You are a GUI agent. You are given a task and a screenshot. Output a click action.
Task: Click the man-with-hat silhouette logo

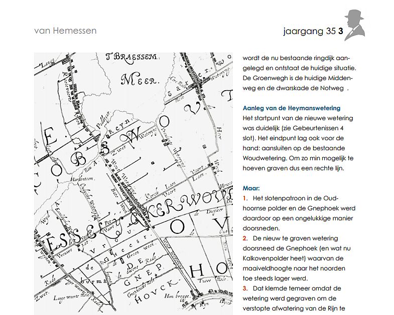(x=355, y=25)
